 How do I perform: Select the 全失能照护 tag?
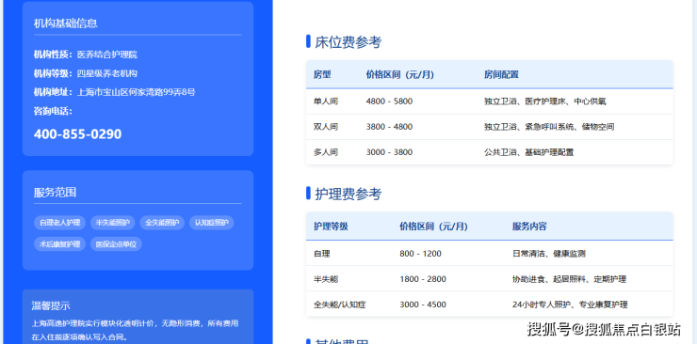tap(162, 223)
